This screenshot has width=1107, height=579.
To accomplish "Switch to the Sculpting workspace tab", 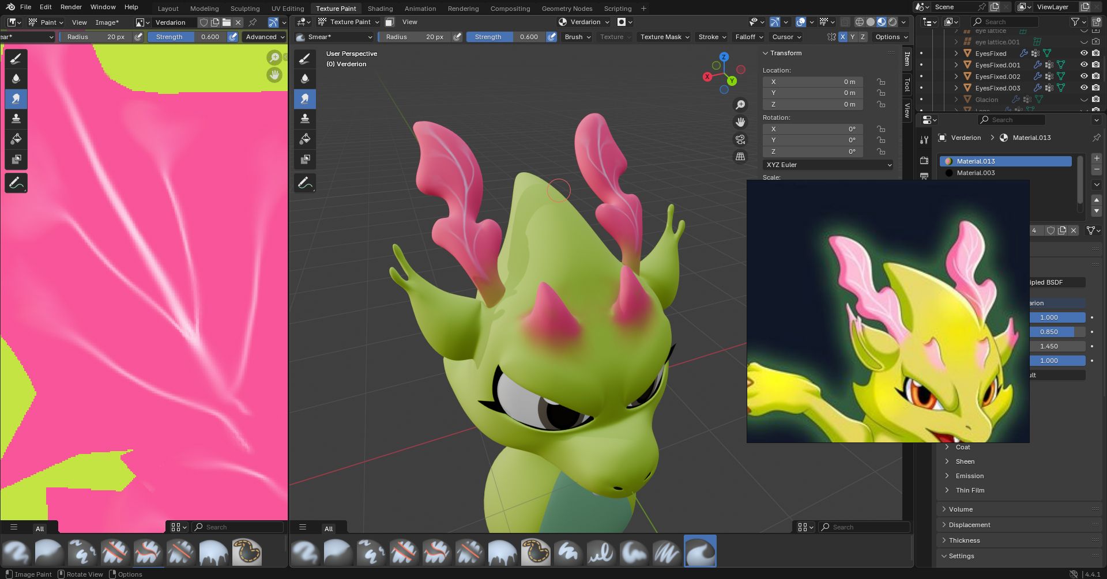I will (245, 9).
